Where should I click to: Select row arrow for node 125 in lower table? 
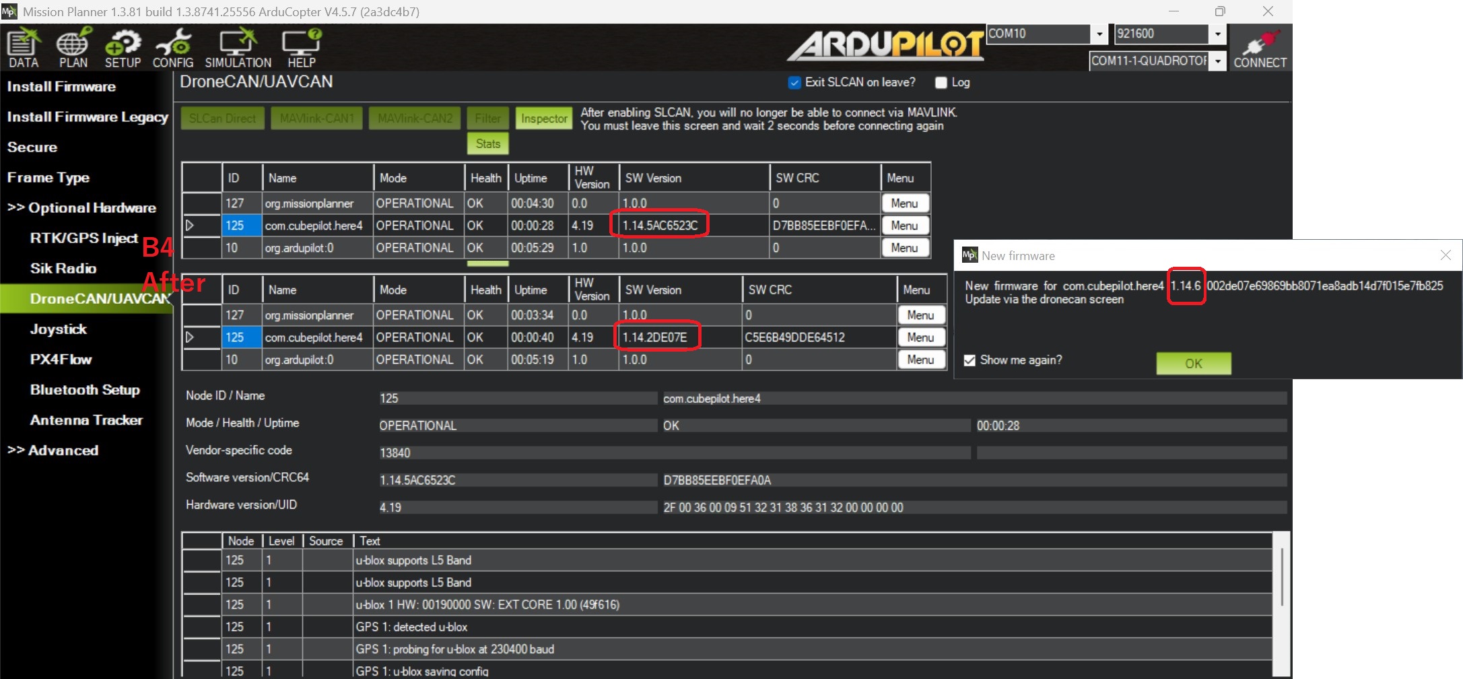(191, 337)
